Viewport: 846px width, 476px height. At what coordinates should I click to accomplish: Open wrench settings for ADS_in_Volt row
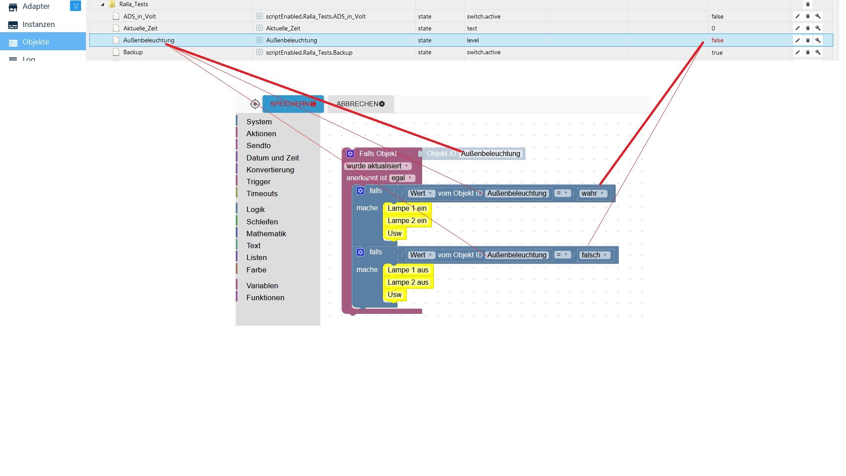point(818,16)
